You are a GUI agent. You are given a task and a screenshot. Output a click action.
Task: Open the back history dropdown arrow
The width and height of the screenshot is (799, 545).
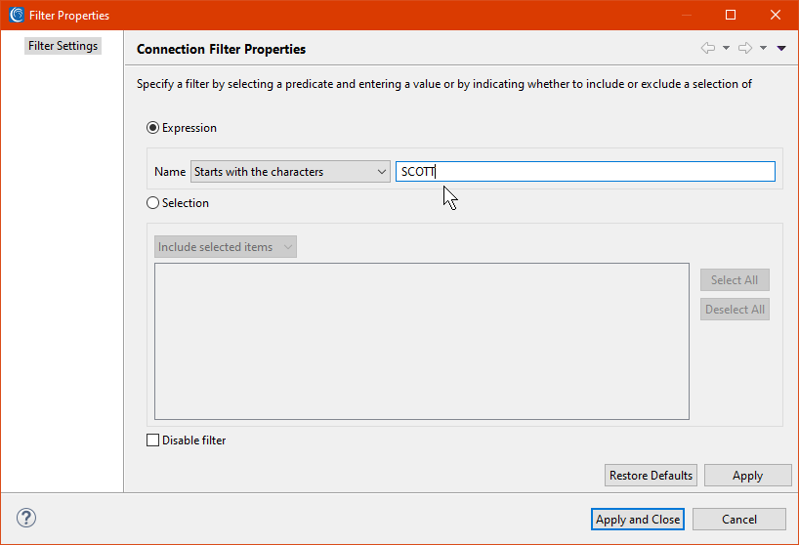coord(726,48)
